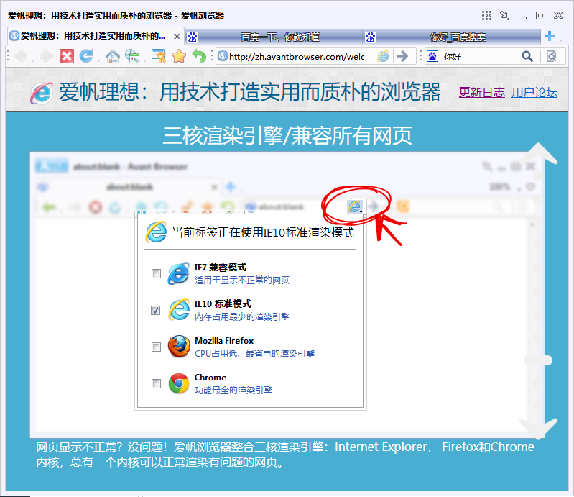Screen dimensions: 574x497
Task: Click the circled IE icon in the slide image
Action: (354, 206)
